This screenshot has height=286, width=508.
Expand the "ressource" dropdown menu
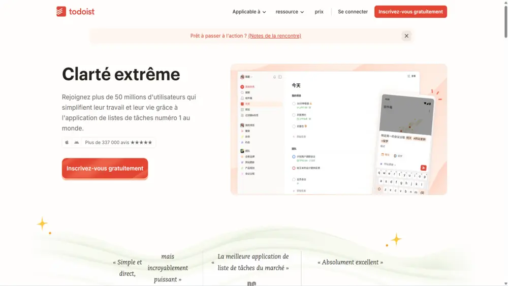point(290,12)
